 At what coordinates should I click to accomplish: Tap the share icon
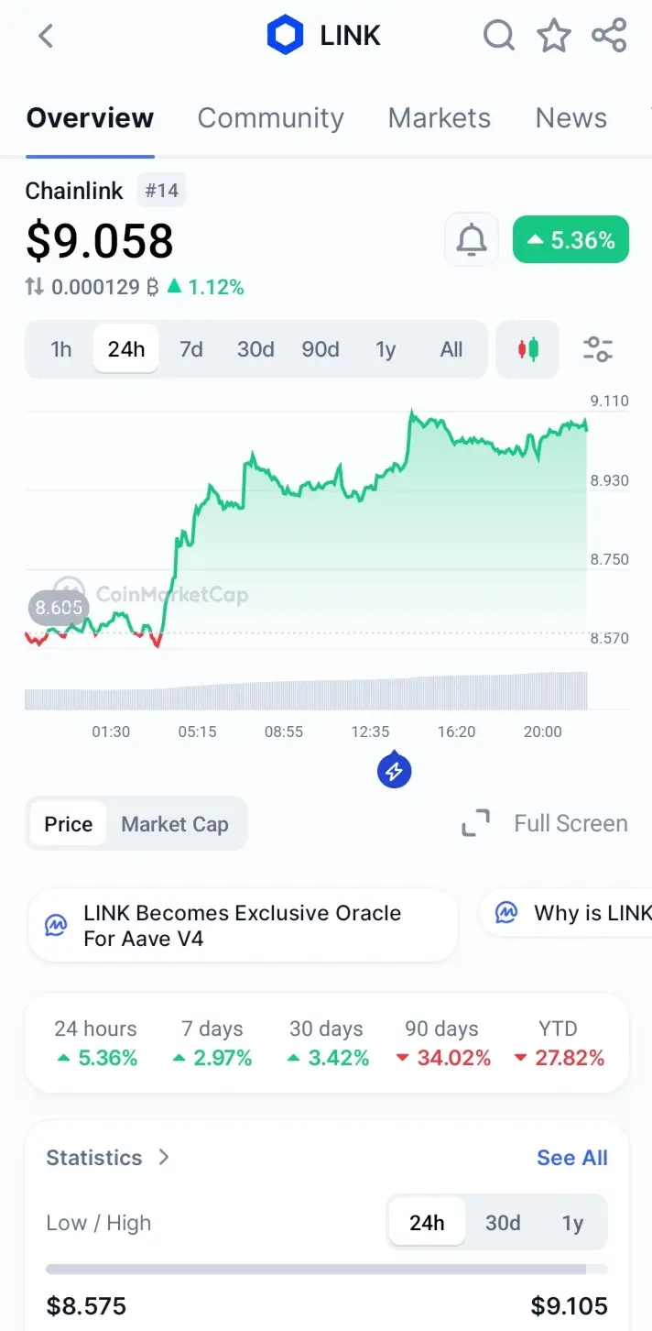coord(609,37)
